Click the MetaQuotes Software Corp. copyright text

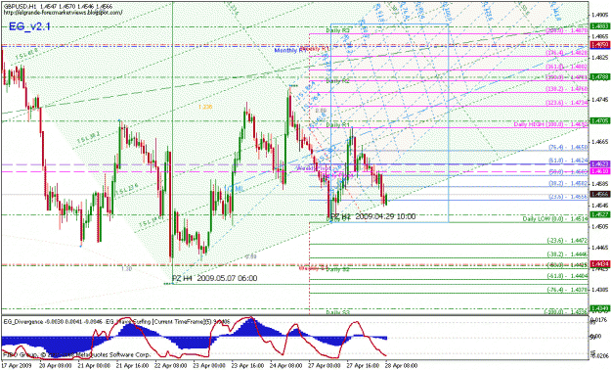pyautogui.click(x=77, y=355)
